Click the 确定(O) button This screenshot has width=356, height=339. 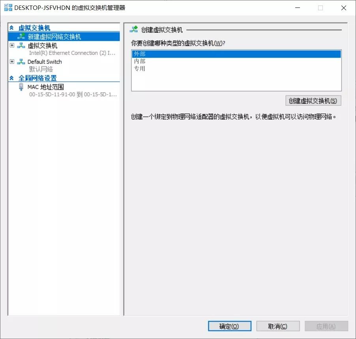pyautogui.click(x=229, y=326)
